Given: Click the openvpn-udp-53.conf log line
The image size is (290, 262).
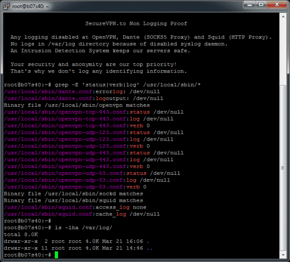Looking at the screenshot, I should tap(87, 180).
